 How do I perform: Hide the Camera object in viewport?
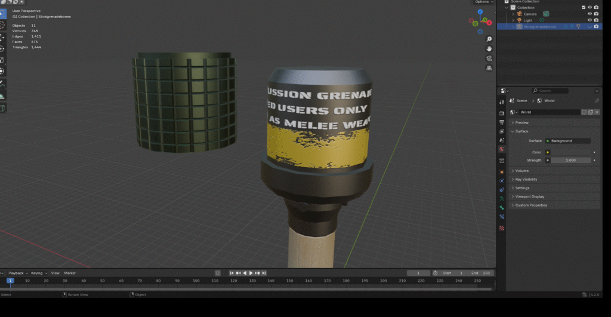(590, 14)
